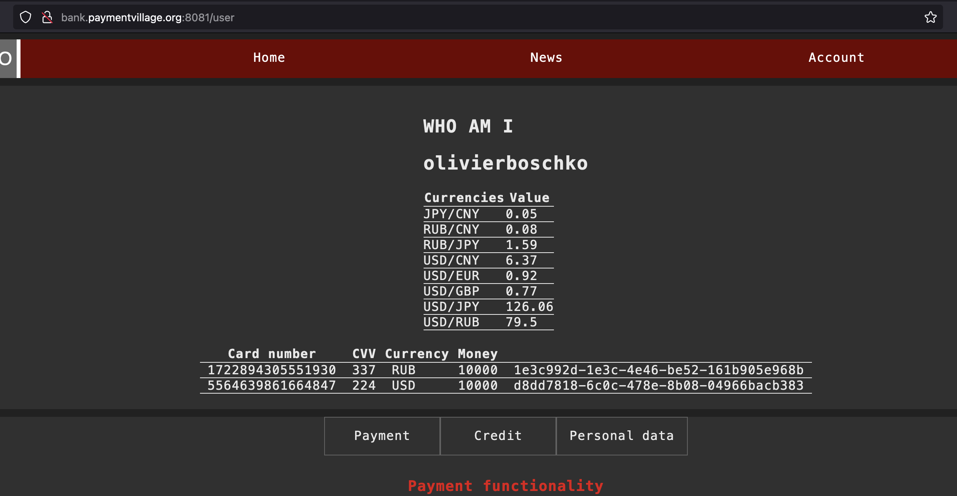This screenshot has width=957, height=496.
Task: Switch to the Credit tab
Action: (x=498, y=436)
